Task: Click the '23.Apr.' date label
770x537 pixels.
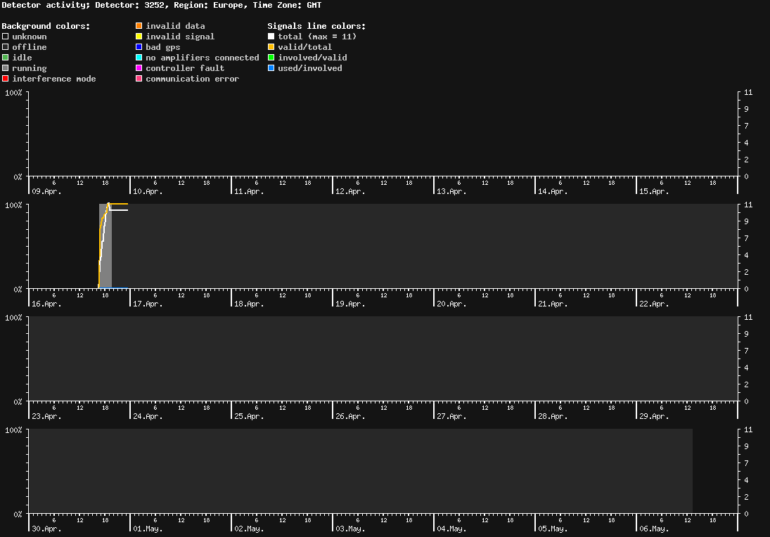Action: [46, 416]
